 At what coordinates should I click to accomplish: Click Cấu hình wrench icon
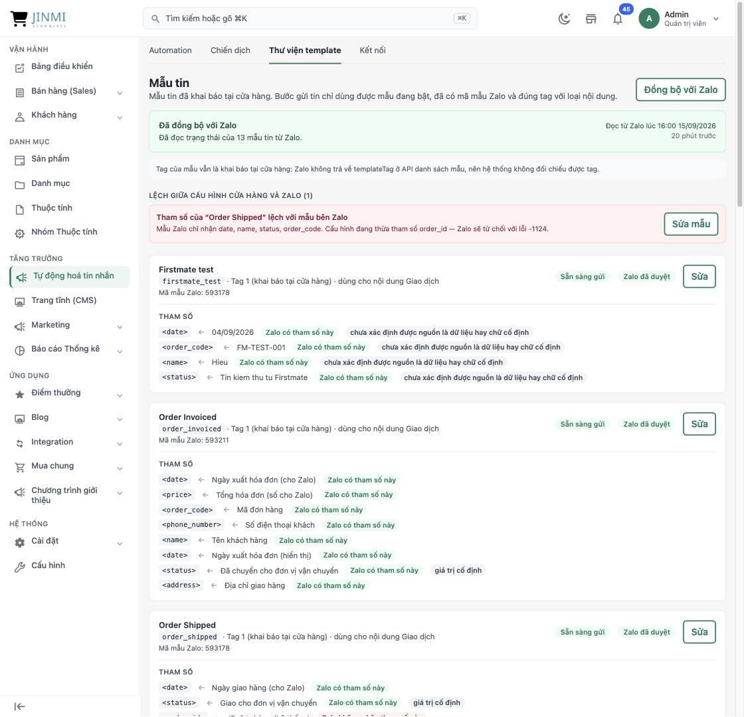pyautogui.click(x=19, y=567)
